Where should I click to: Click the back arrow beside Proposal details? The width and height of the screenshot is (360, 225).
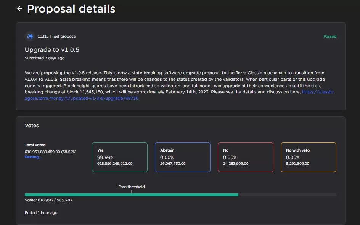coord(19,9)
